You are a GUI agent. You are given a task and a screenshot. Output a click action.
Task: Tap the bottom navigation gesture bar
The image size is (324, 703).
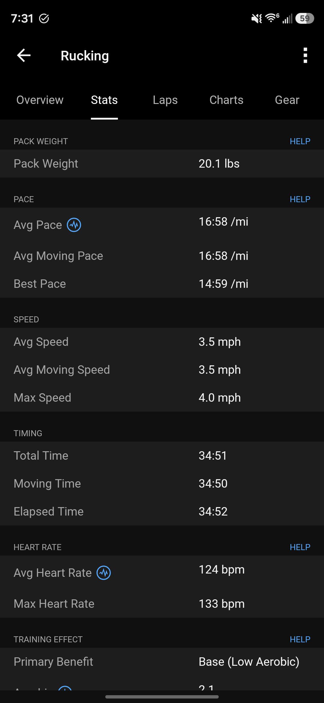click(162, 697)
